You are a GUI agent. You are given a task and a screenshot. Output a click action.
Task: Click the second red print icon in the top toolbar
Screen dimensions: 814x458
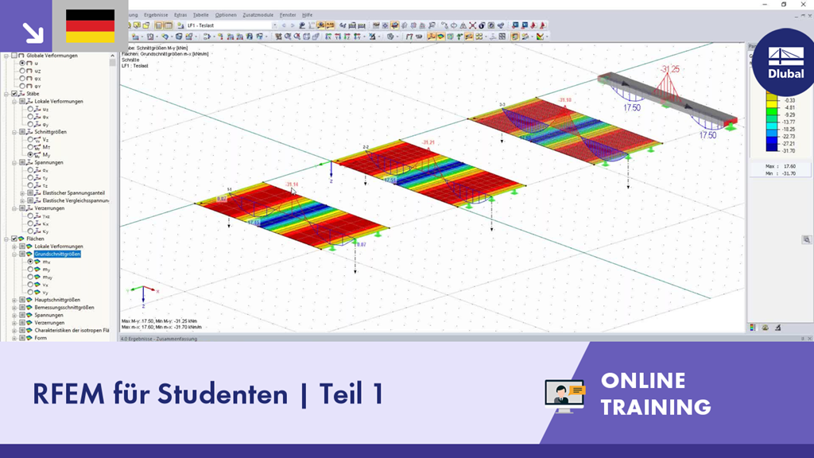[542, 25]
